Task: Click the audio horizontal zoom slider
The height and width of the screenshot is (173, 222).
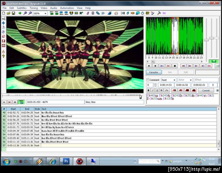Action: 206,40
